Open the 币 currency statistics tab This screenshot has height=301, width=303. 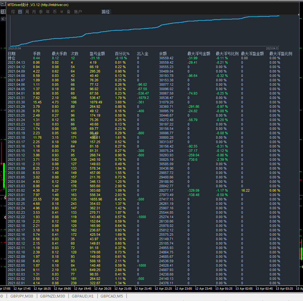pyautogui.click(x=55, y=12)
